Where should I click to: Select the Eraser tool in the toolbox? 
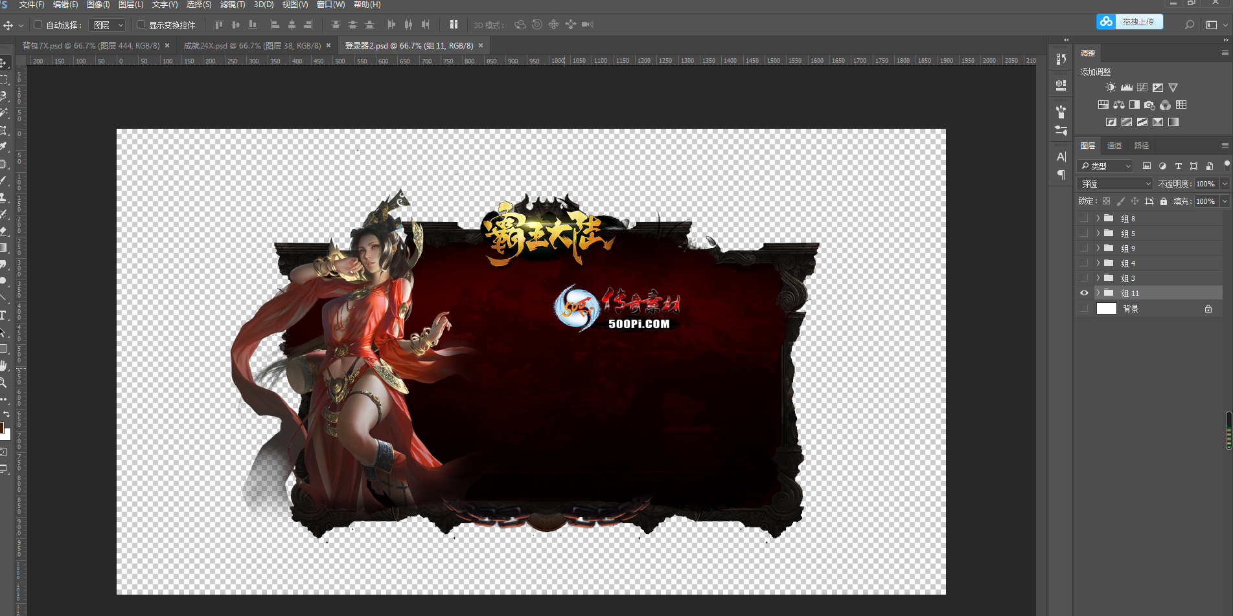click(x=3, y=231)
